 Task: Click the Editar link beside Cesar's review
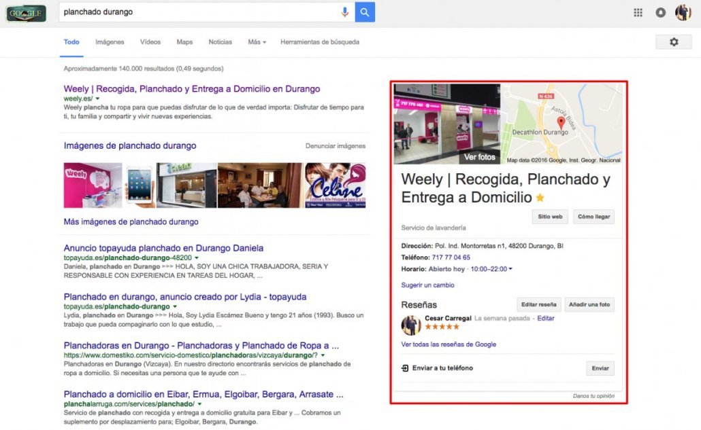pyautogui.click(x=545, y=318)
